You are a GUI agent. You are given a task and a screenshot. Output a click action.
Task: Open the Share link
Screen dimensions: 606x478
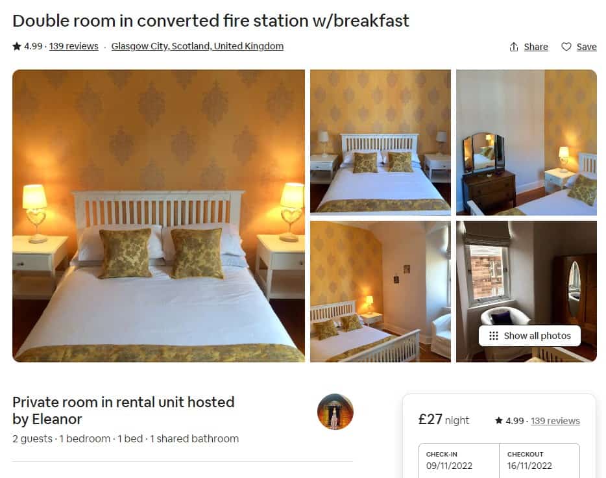pyautogui.click(x=536, y=47)
